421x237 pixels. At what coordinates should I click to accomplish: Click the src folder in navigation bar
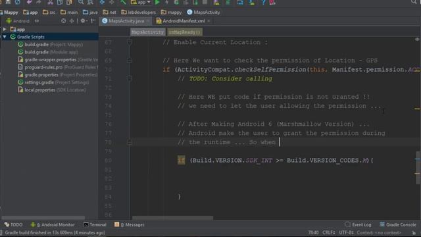49,13
